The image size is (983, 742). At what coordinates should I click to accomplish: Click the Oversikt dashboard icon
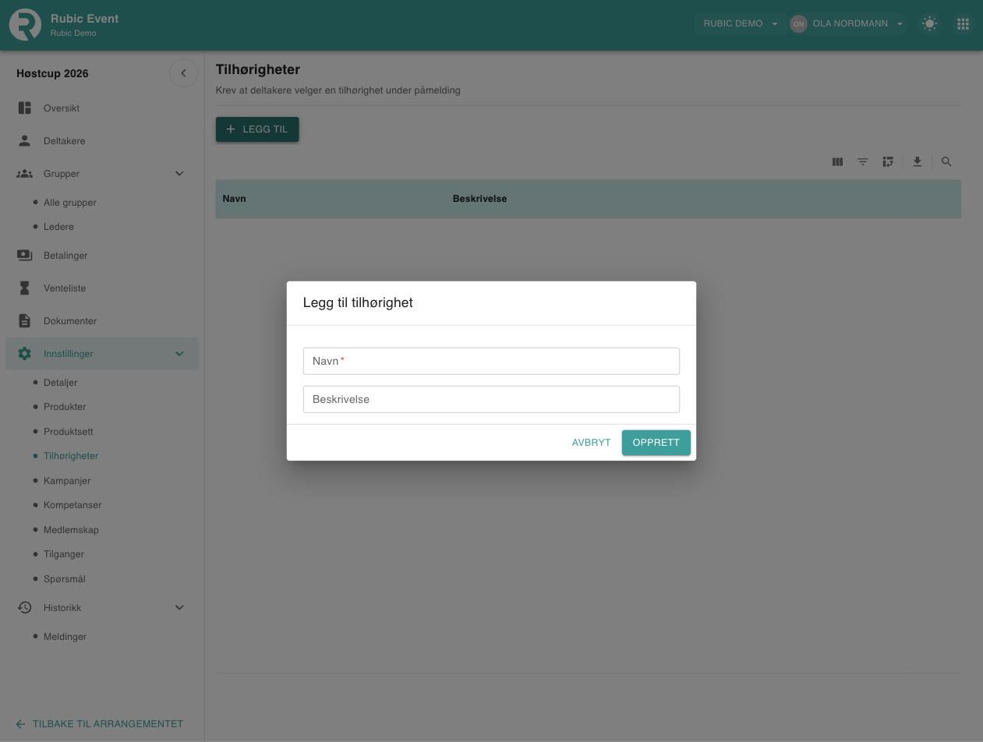click(25, 108)
